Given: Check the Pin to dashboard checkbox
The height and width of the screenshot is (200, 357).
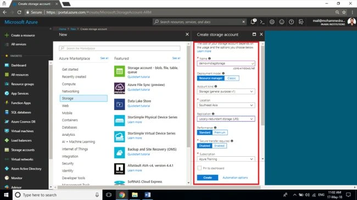Looking at the screenshot, I should point(199,168).
